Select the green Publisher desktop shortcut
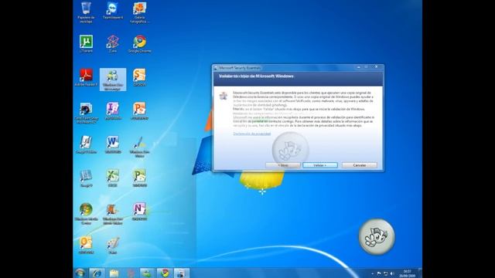Screen dimensions: 495x278 [x=139, y=178]
